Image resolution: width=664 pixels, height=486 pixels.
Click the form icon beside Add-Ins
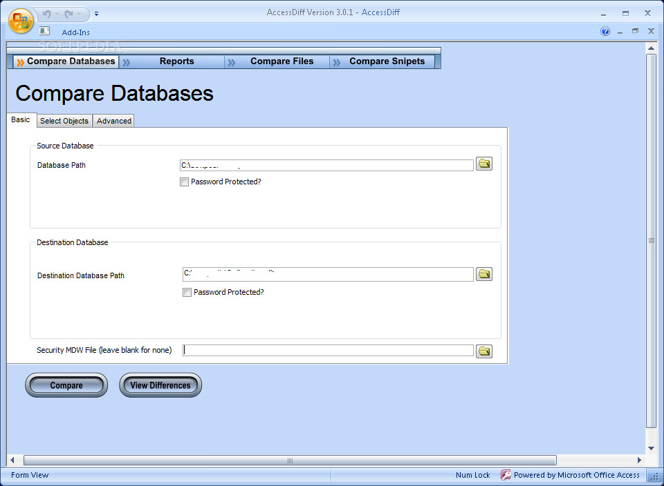44,31
